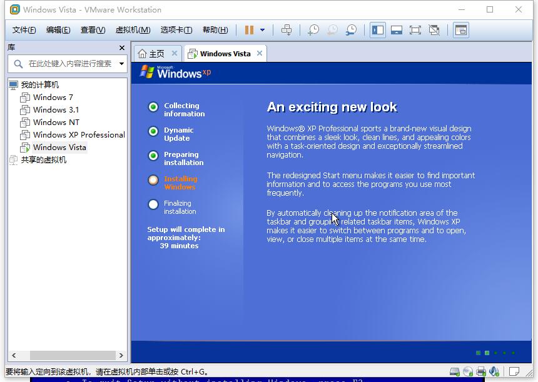Select the Windows 7 virtual machine

click(53, 98)
